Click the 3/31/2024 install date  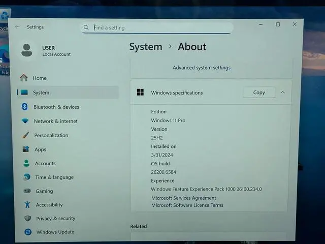click(162, 155)
